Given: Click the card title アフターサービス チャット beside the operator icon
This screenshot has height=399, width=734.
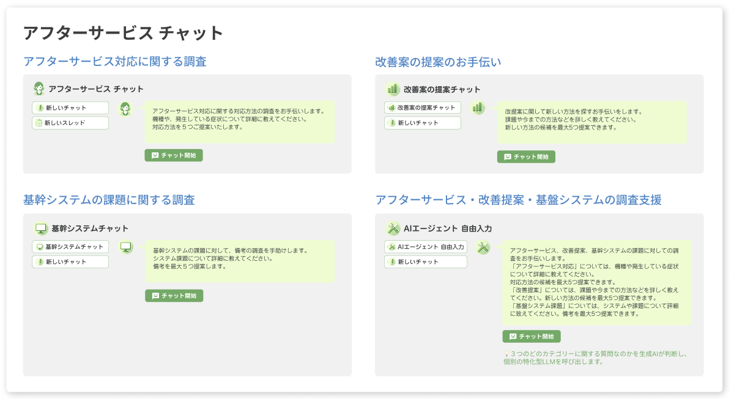Looking at the screenshot, I should click(x=96, y=89).
